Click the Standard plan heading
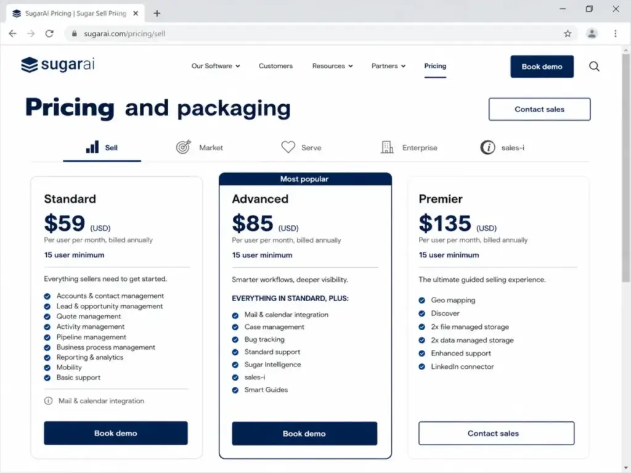This screenshot has height=473, width=631. point(70,199)
